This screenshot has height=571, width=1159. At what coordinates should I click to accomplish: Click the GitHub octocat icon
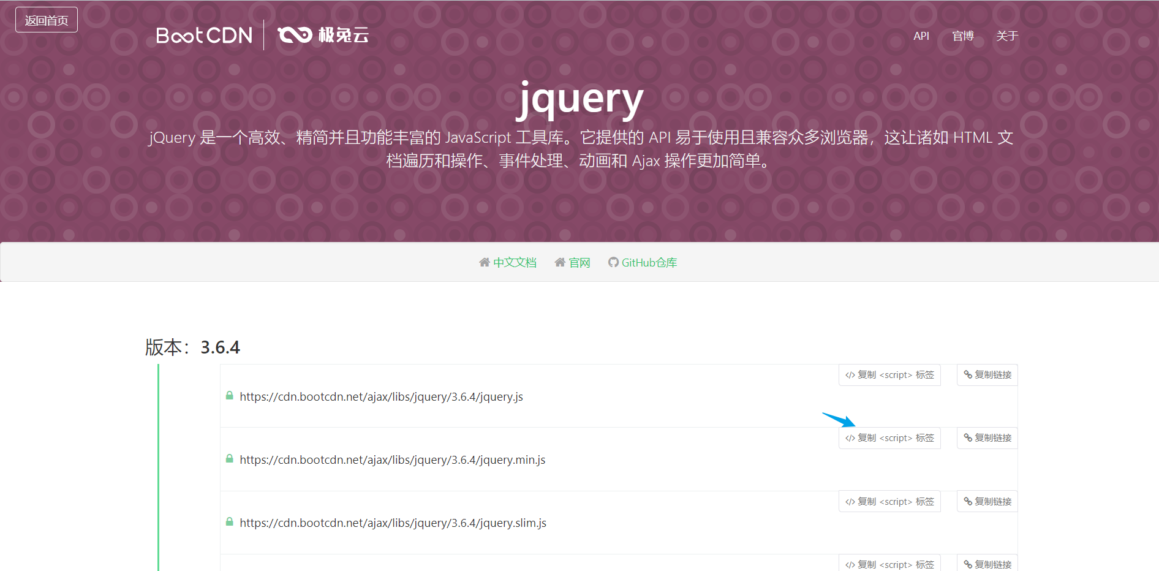613,262
